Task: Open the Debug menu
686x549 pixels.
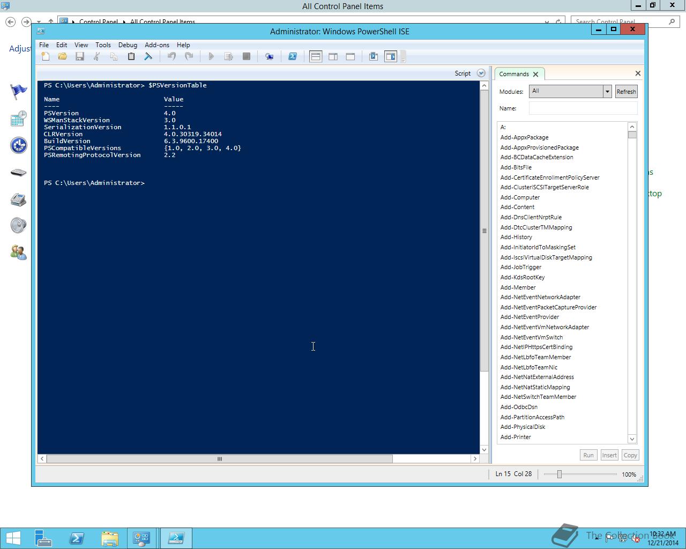Action: (x=128, y=45)
